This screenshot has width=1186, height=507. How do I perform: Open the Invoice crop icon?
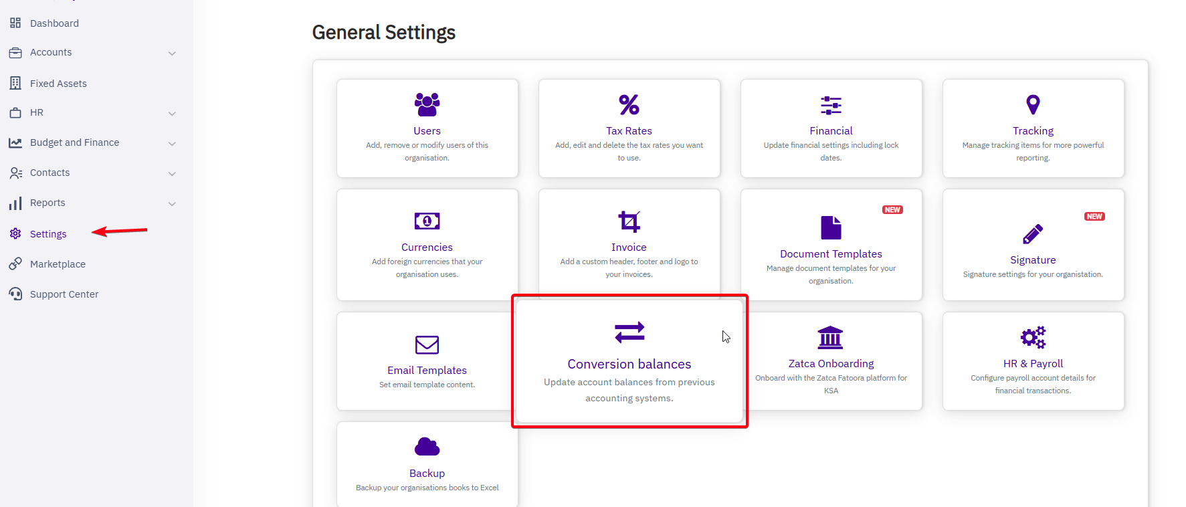click(629, 221)
